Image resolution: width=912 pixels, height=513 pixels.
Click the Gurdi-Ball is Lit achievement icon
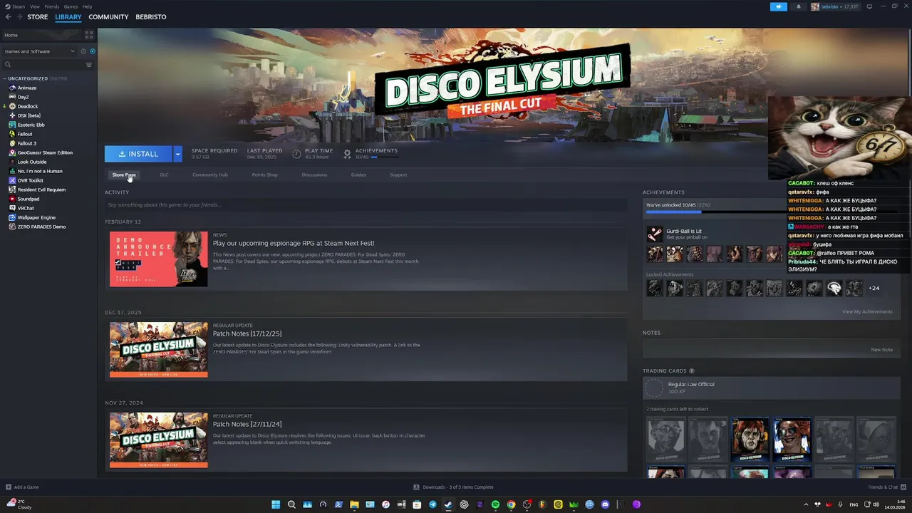[x=654, y=234]
